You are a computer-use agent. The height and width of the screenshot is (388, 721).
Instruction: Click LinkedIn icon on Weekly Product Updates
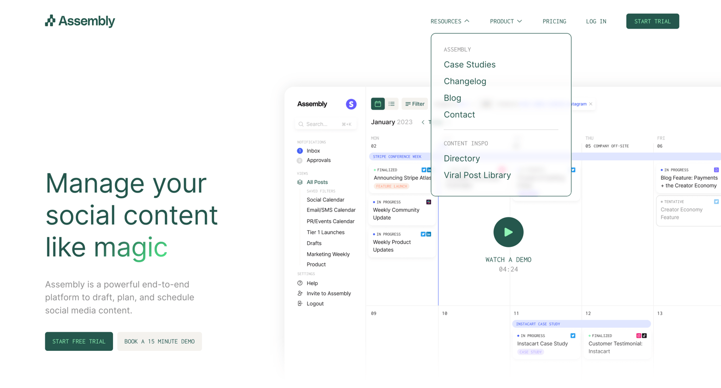point(429,235)
